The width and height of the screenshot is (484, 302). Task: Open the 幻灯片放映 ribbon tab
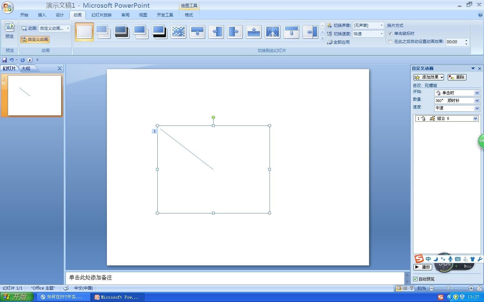coord(101,15)
